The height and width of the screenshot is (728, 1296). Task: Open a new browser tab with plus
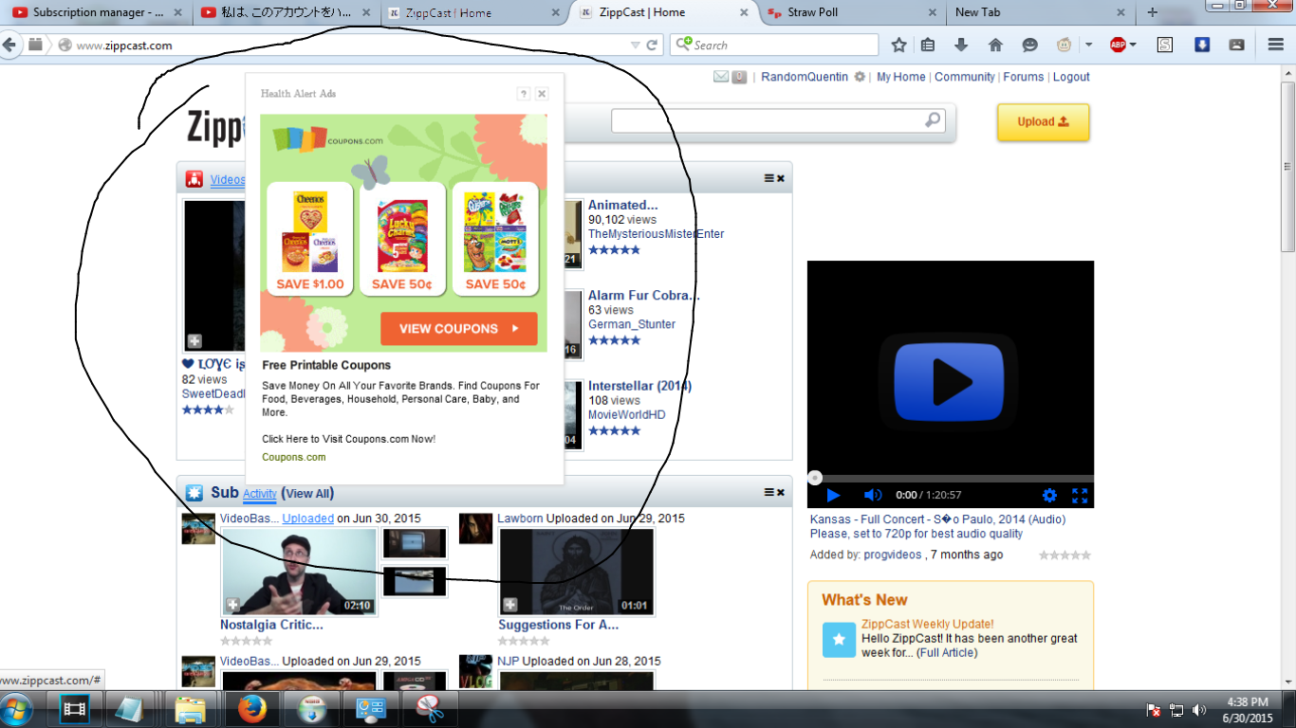(1153, 12)
